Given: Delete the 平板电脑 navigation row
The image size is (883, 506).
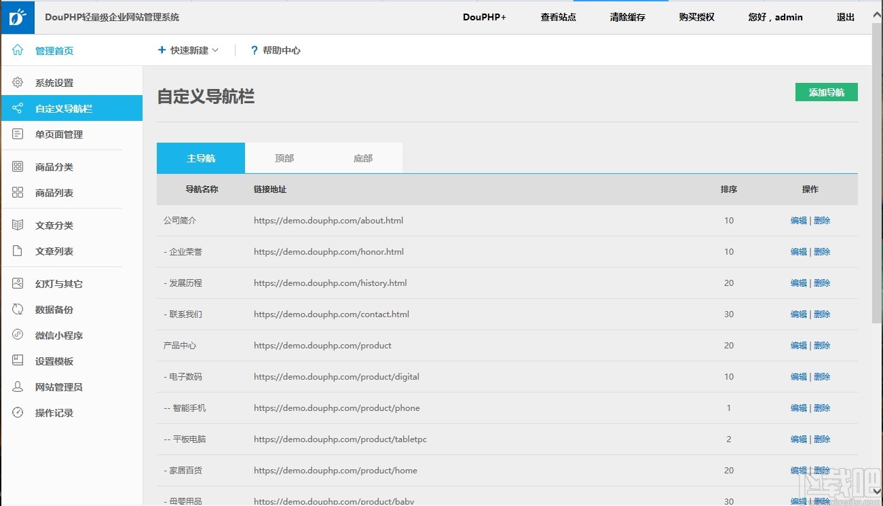Looking at the screenshot, I should (822, 439).
